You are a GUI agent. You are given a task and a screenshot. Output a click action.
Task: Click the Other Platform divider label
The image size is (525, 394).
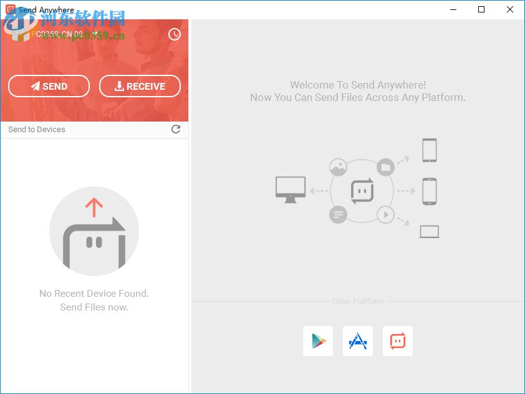358,301
